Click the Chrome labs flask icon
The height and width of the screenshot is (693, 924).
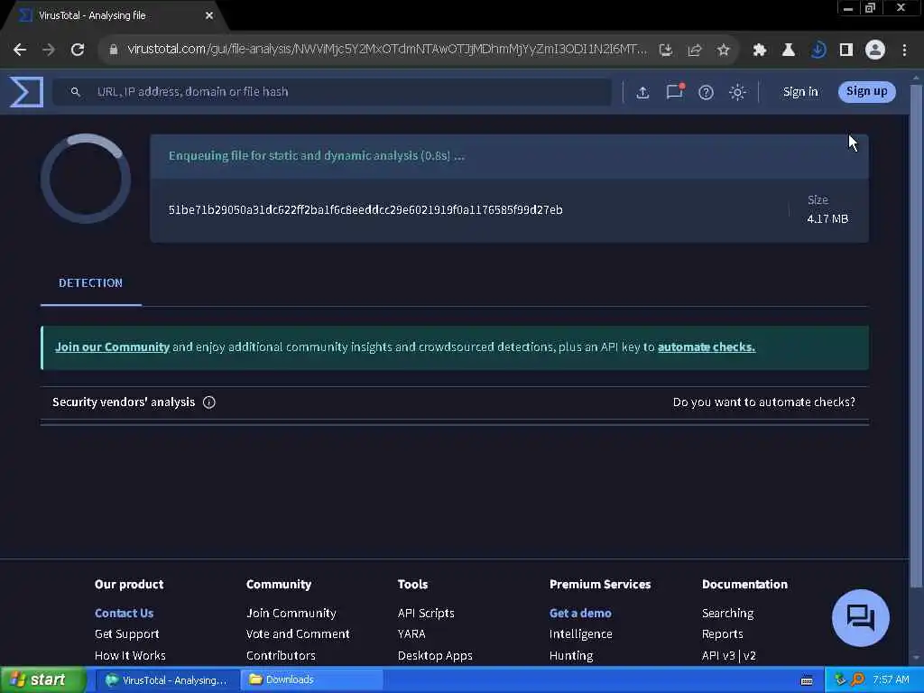tap(788, 51)
